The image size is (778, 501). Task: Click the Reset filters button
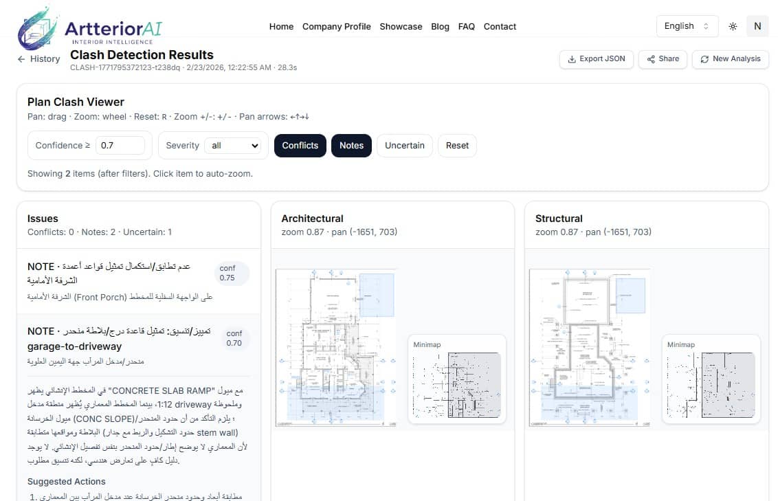pos(457,145)
